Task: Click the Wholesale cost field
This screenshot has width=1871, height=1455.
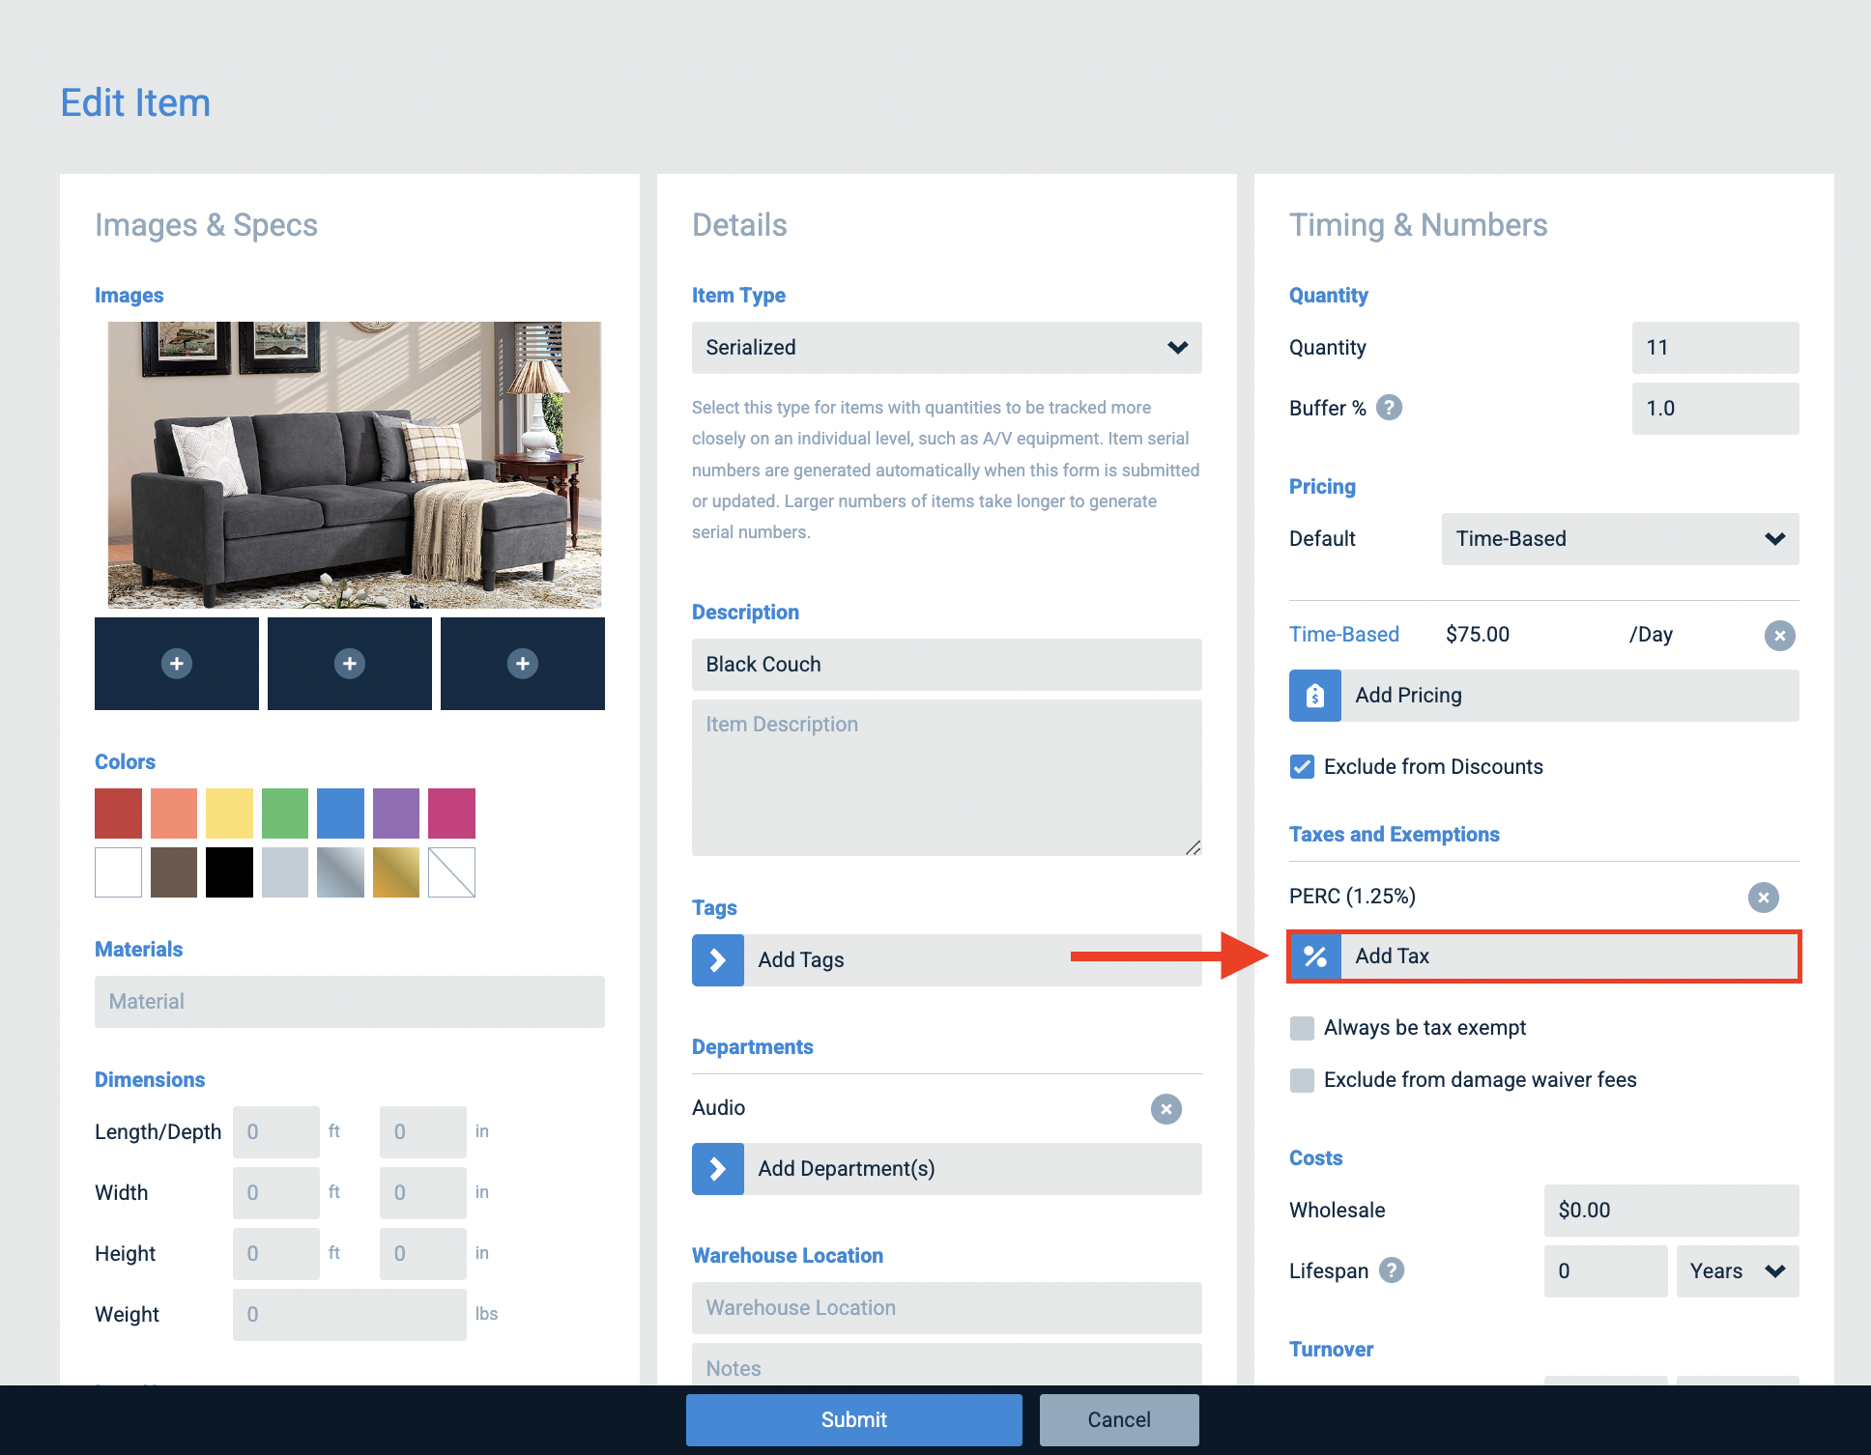Action: click(x=1672, y=1211)
